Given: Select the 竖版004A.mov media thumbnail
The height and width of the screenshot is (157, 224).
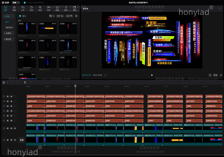Looking at the screenshot, I should 47,62.
